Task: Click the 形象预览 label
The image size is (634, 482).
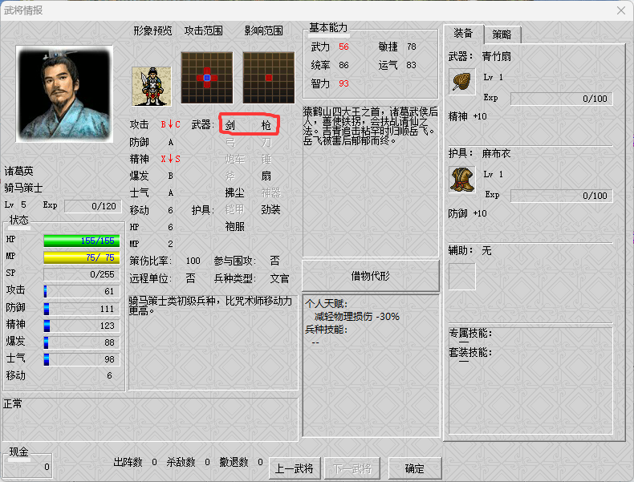Action: (152, 30)
